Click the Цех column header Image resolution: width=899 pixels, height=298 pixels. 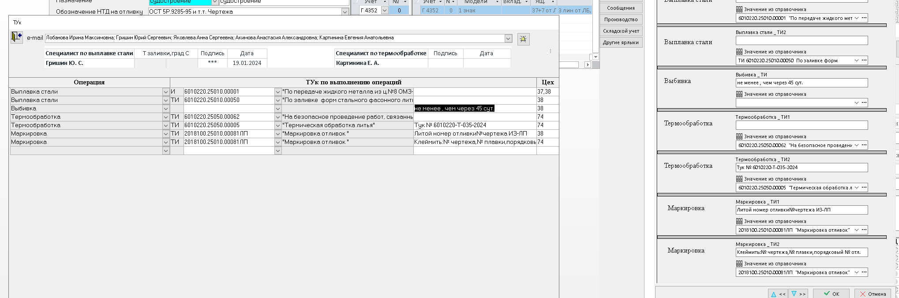(x=548, y=82)
